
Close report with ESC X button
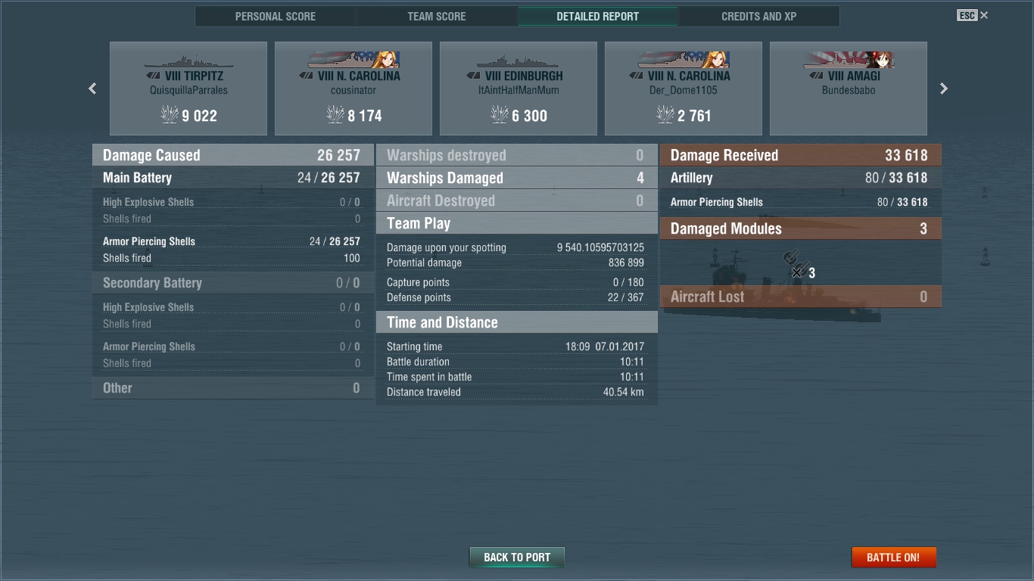(973, 15)
